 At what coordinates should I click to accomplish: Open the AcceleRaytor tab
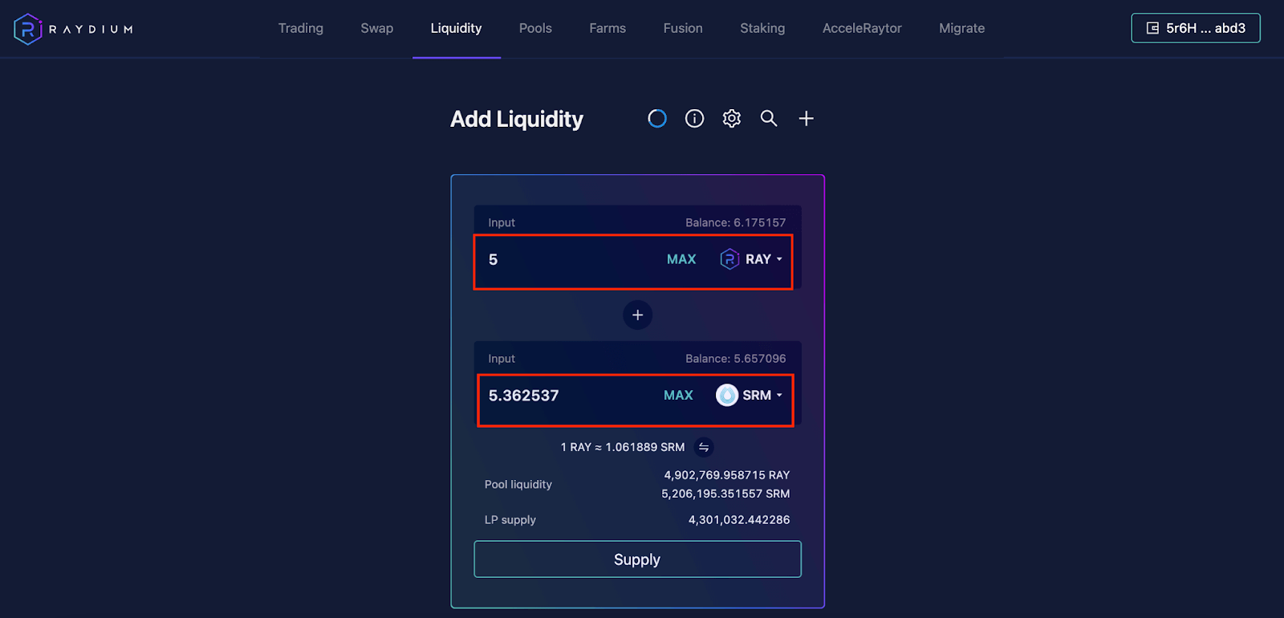[861, 28]
